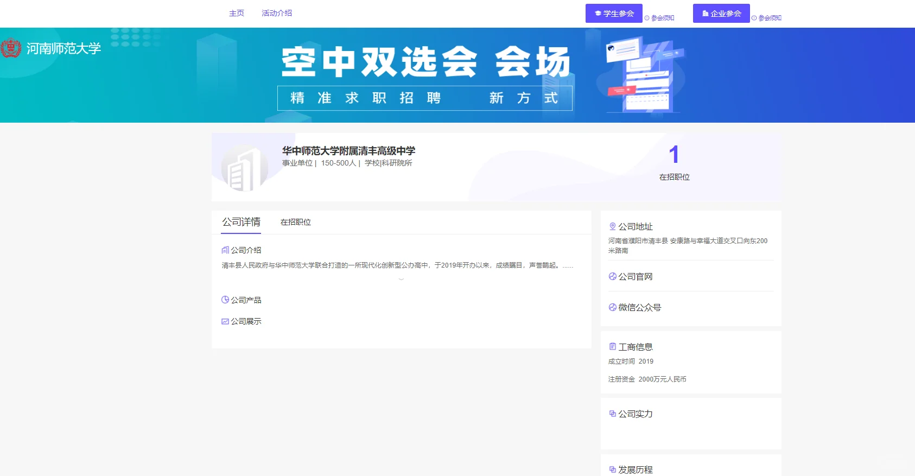Click the 公司展示 image icon
The width and height of the screenshot is (915, 476).
click(x=225, y=321)
